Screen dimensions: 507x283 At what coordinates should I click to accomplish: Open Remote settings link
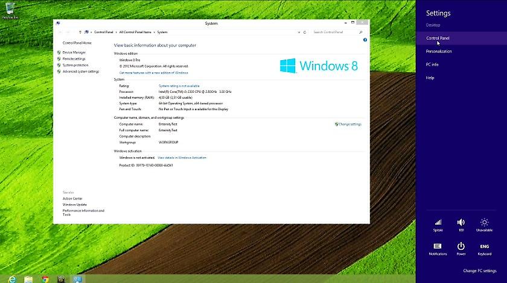[x=74, y=59]
